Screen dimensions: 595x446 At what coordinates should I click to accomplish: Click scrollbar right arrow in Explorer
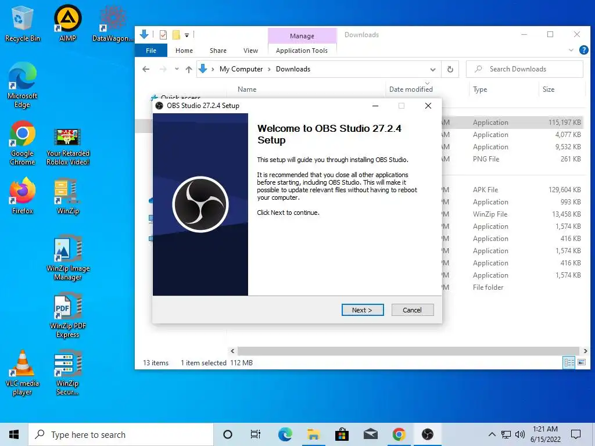point(585,351)
